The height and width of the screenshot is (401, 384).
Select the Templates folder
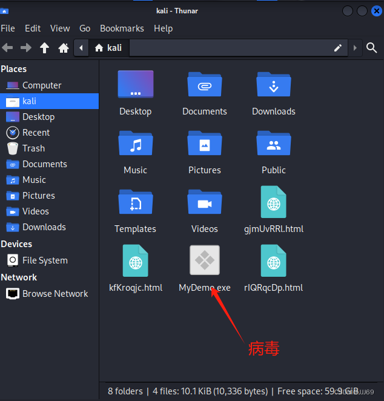click(x=136, y=202)
